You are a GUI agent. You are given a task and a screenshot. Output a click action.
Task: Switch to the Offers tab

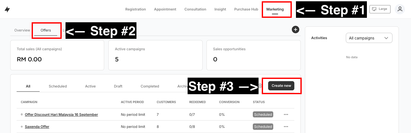[x=46, y=30]
